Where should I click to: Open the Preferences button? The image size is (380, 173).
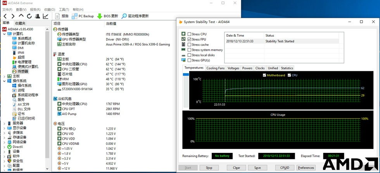click(x=306, y=168)
